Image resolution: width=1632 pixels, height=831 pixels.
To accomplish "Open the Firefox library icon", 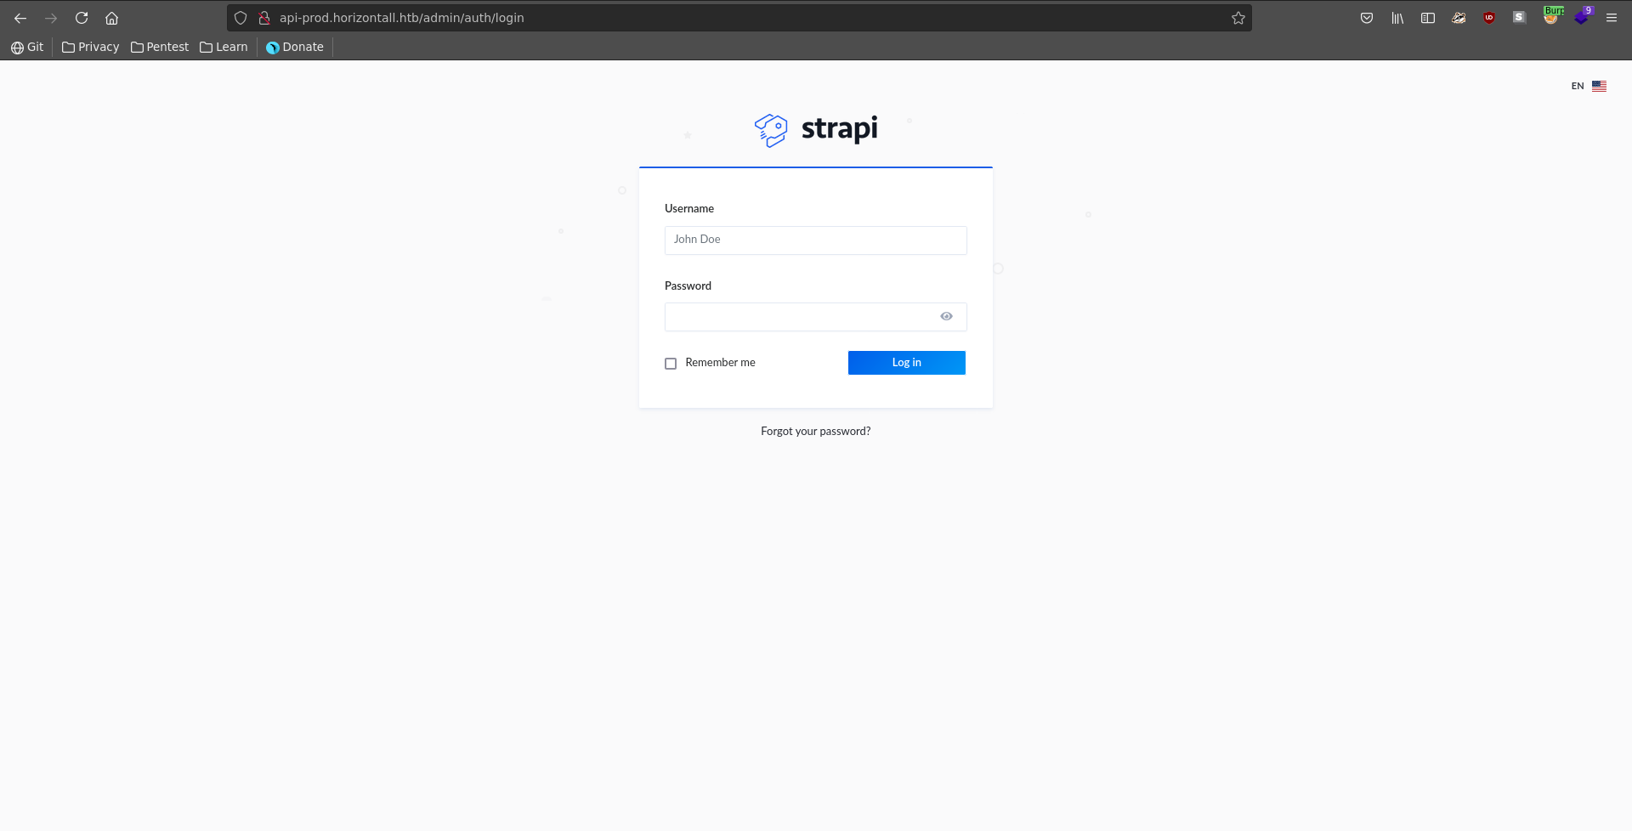I will click(1397, 18).
